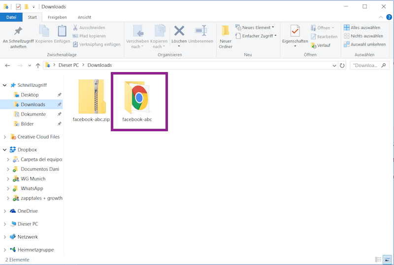Select the facebook-abc Chrome folder
Image resolution: width=394 pixels, height=265 pixels.
tap(137, 101)
